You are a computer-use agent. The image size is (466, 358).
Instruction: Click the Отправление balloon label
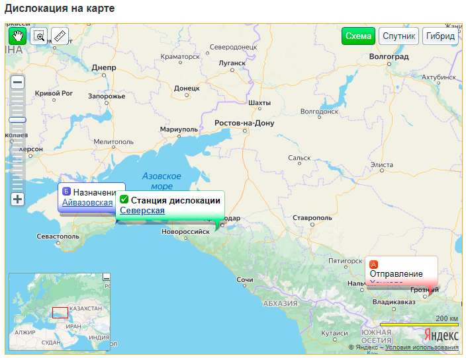pyautogui.click(x=396, y=273)
